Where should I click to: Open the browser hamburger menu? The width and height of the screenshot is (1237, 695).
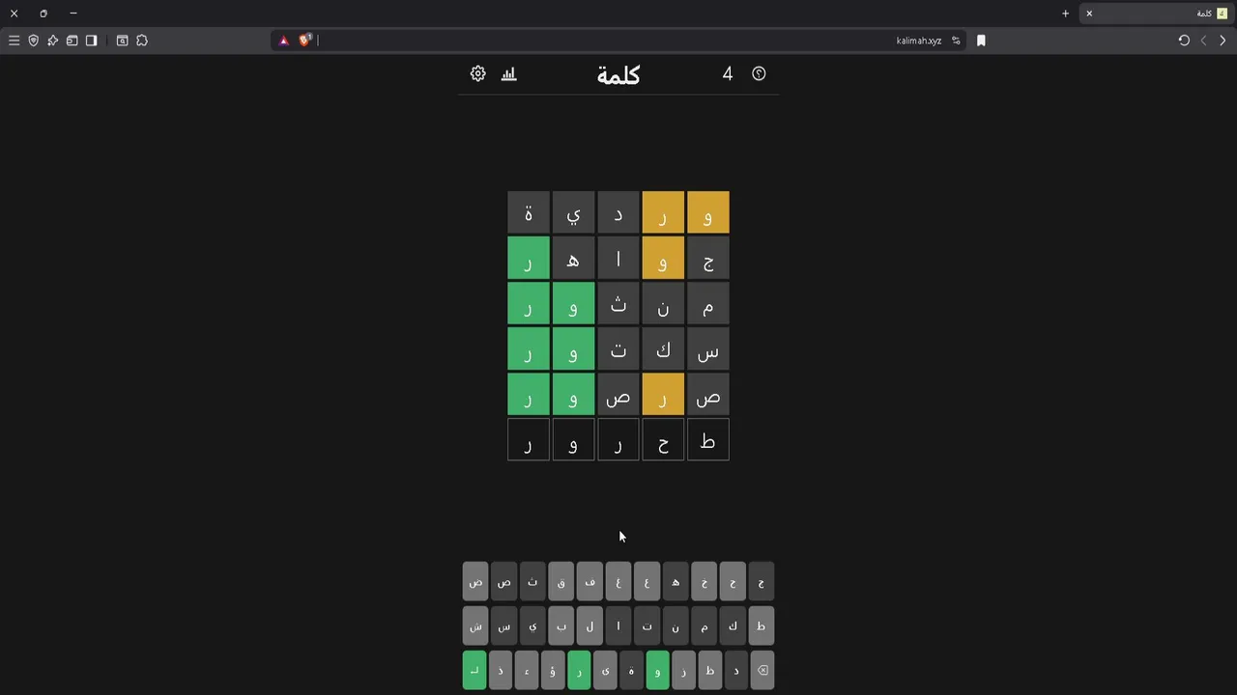(14, 41)
